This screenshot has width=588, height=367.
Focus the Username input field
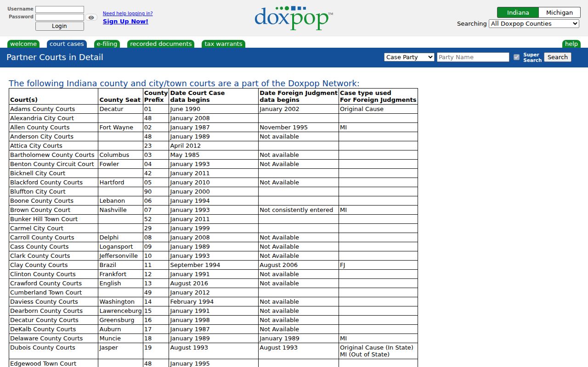pyautogui.click(x=60, y=9)
